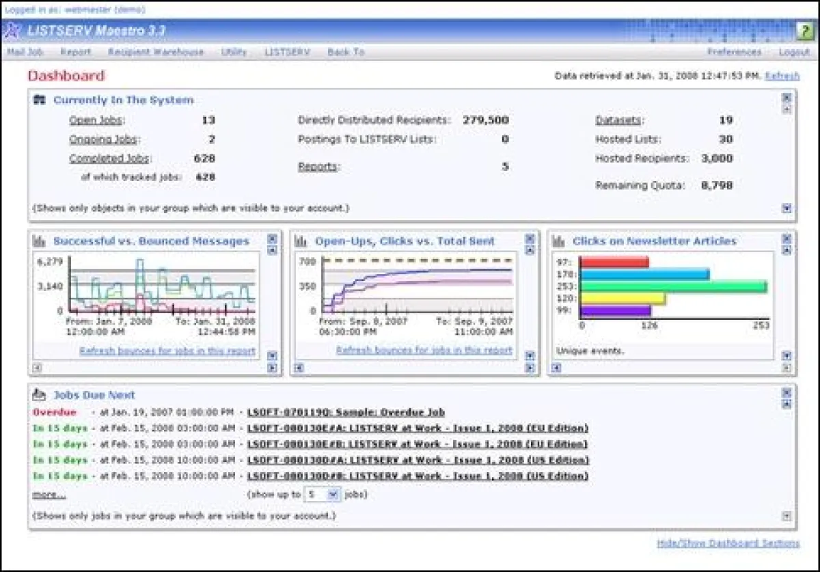
Task: Click the printer icon beside Jobs Due Next
Action: click(x=40, y=394)
